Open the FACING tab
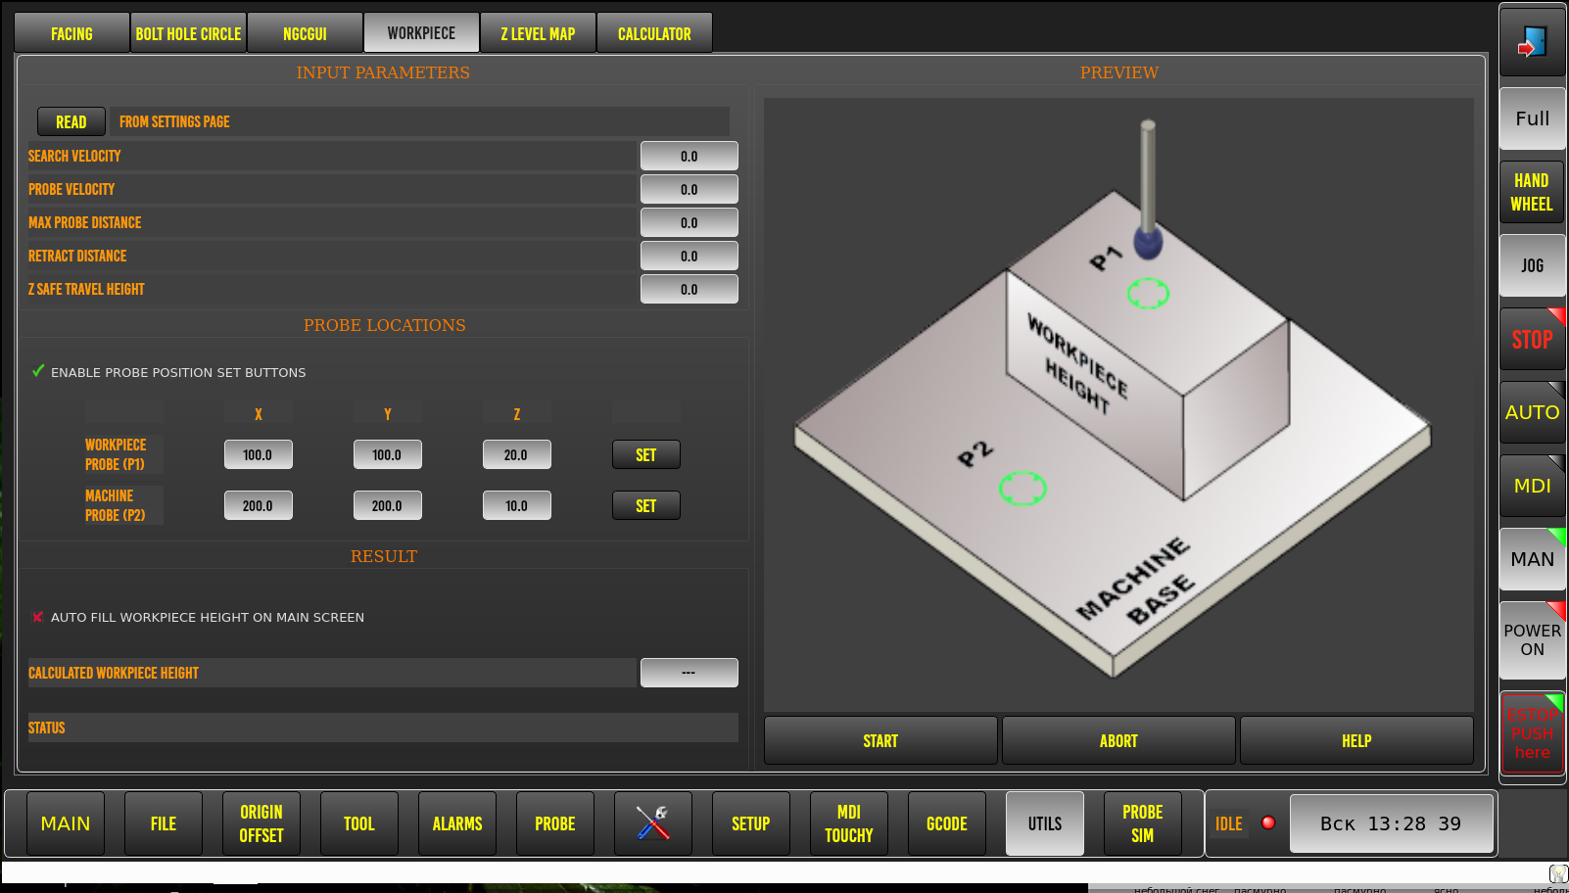This screenshot has height=893, width=1569. point(71,33)
